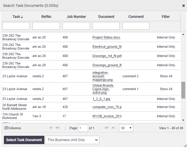The height and width of the screenshot is (148, 187).
Task: Open the Drawings_1st_flr.pdf document link
Action: tap(107, 56)
